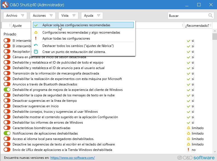Click green check on mecanografía desactivada row
The image size is (217, 161).
188,74
